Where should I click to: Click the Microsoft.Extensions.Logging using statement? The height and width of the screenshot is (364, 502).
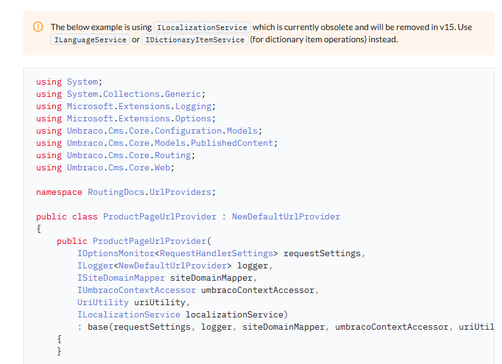pos(139,106)
